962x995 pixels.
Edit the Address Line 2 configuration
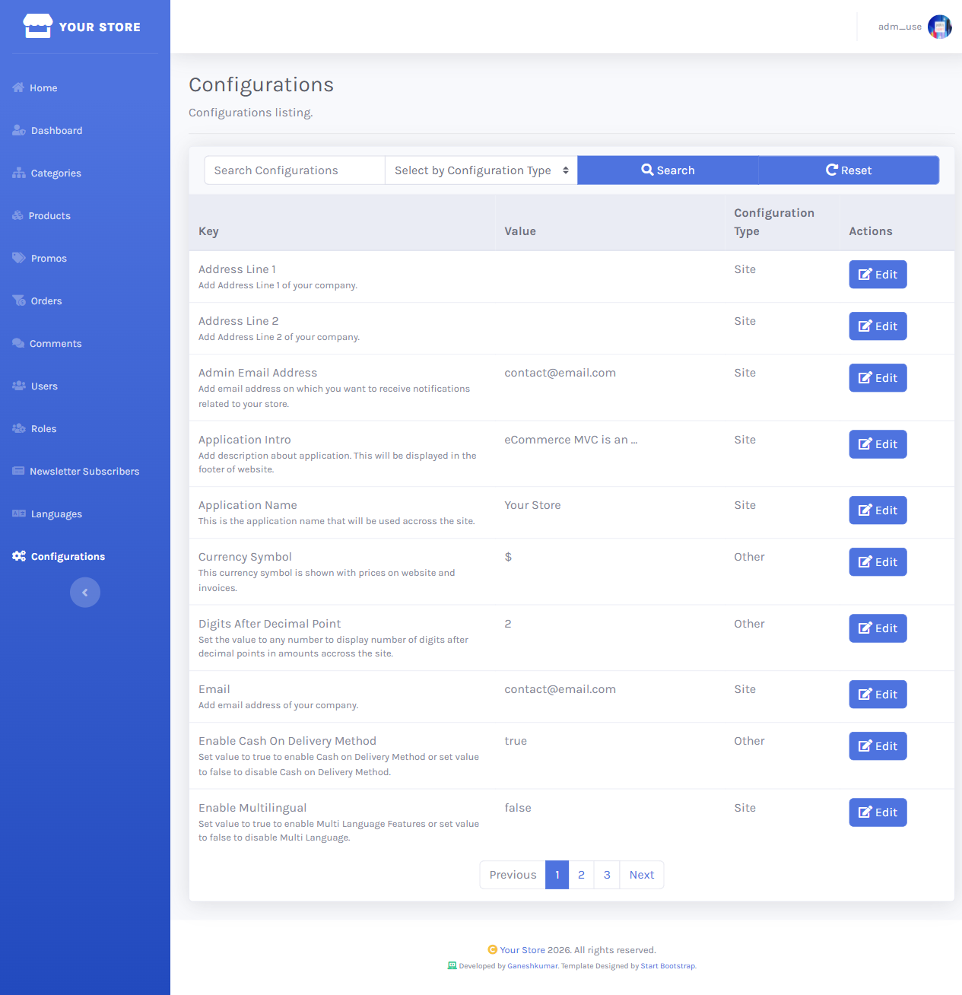(x=878, y=326)
